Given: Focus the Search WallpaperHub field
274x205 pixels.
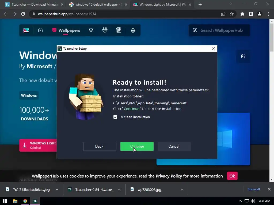Looking at the screenshot, I should pos(219,30).
